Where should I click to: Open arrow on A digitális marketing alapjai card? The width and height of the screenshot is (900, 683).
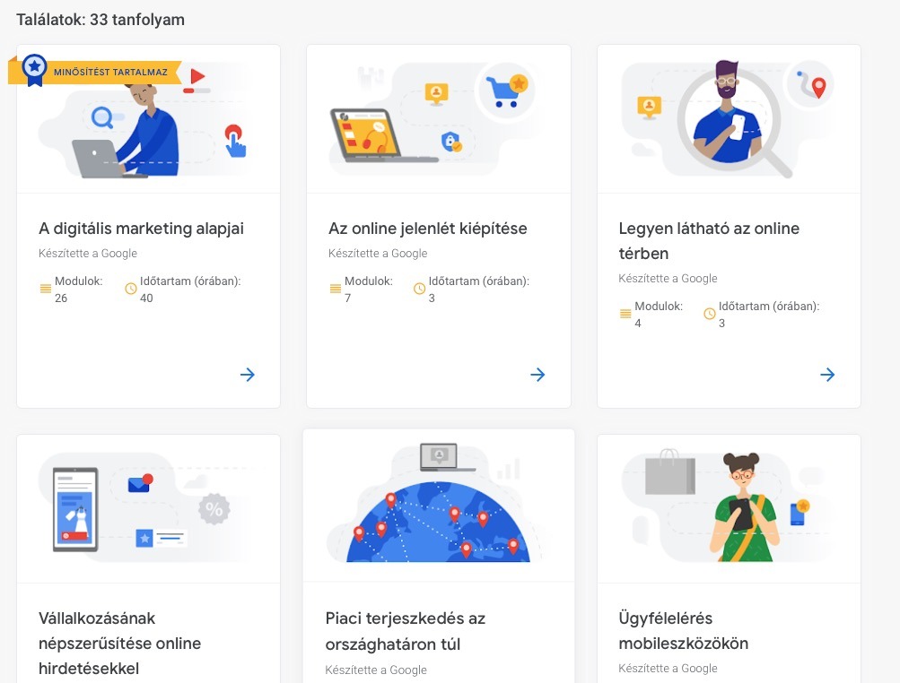point(248,375)
